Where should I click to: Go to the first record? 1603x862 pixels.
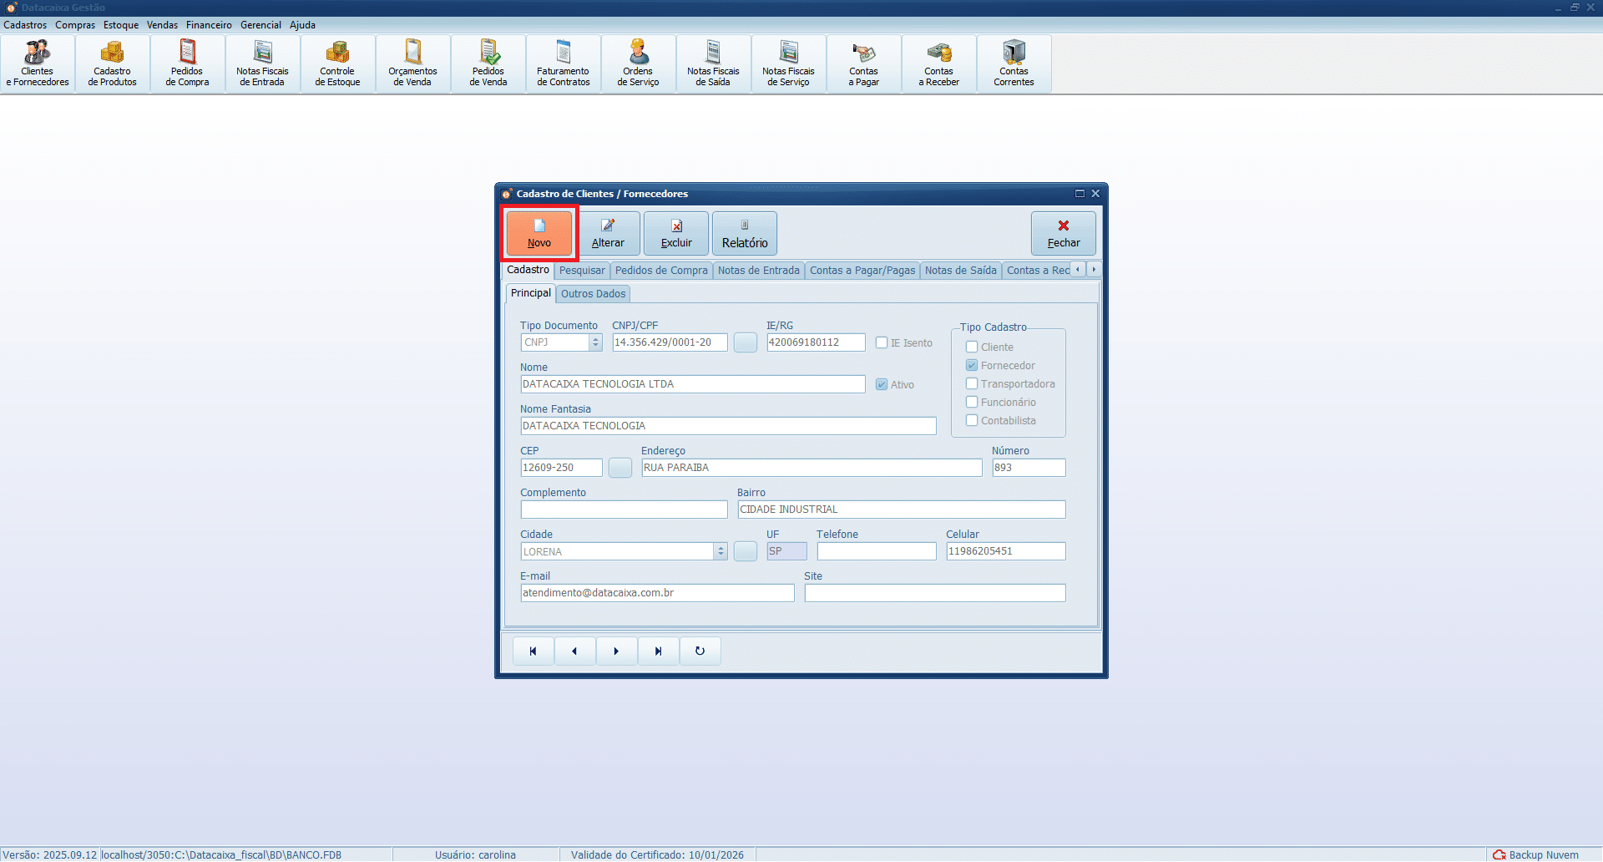[533, 652]
